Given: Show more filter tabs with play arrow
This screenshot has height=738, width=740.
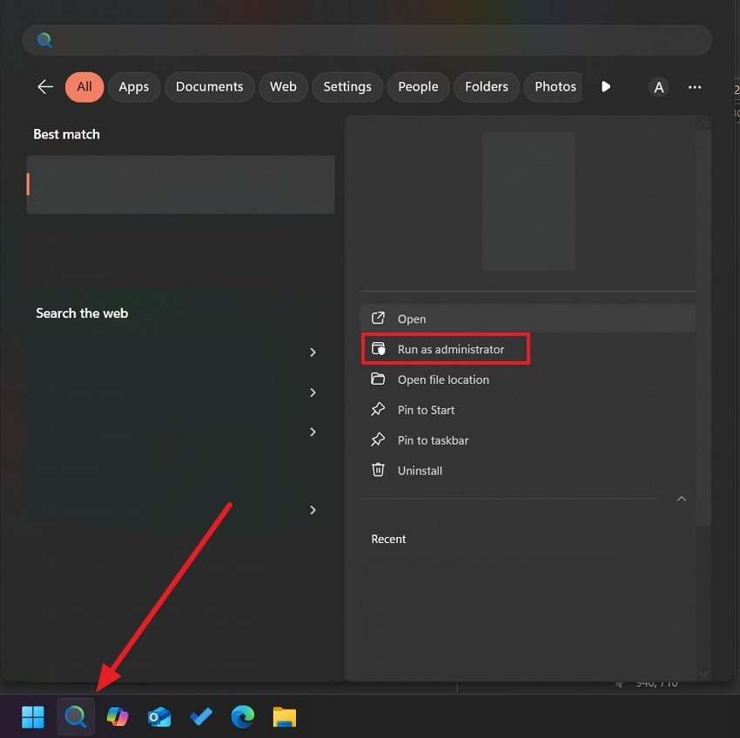Looking at the screenshot, I should [x=606, y=87].
